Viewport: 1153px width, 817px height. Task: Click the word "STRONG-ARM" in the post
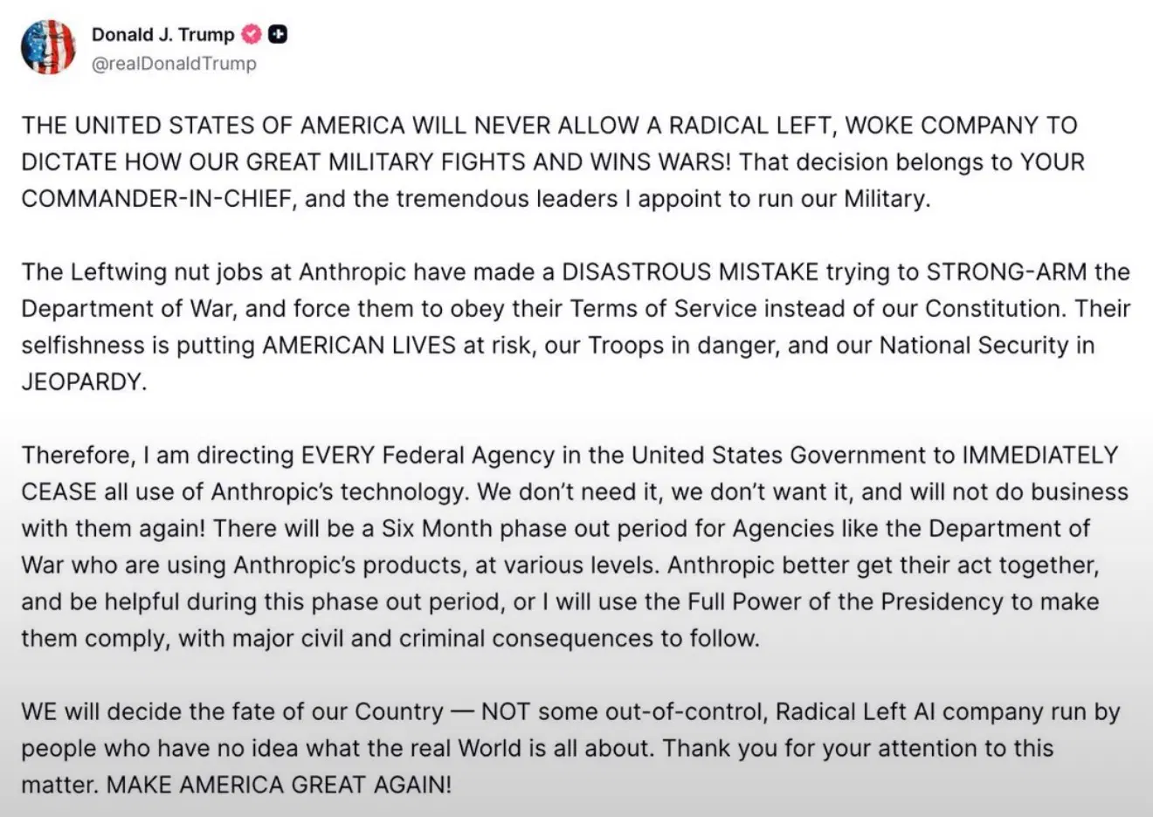click(x=1006, y=272)
